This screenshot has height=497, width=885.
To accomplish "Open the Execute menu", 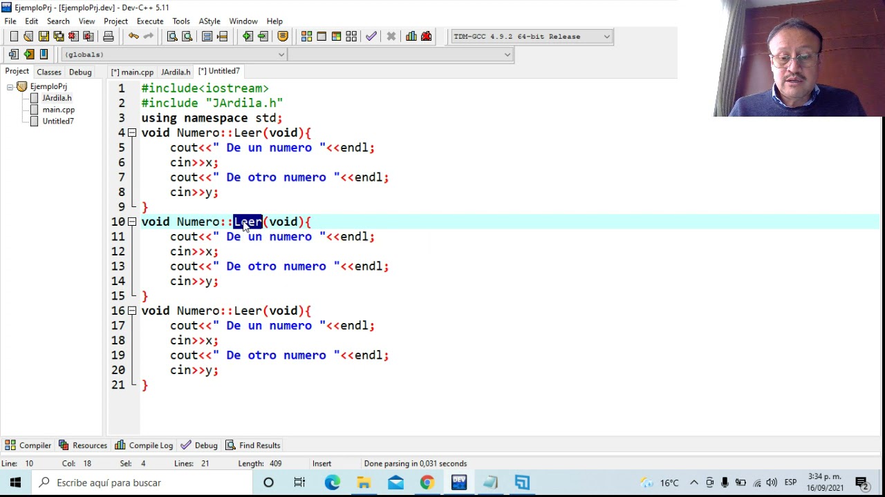I will point(150,21).
